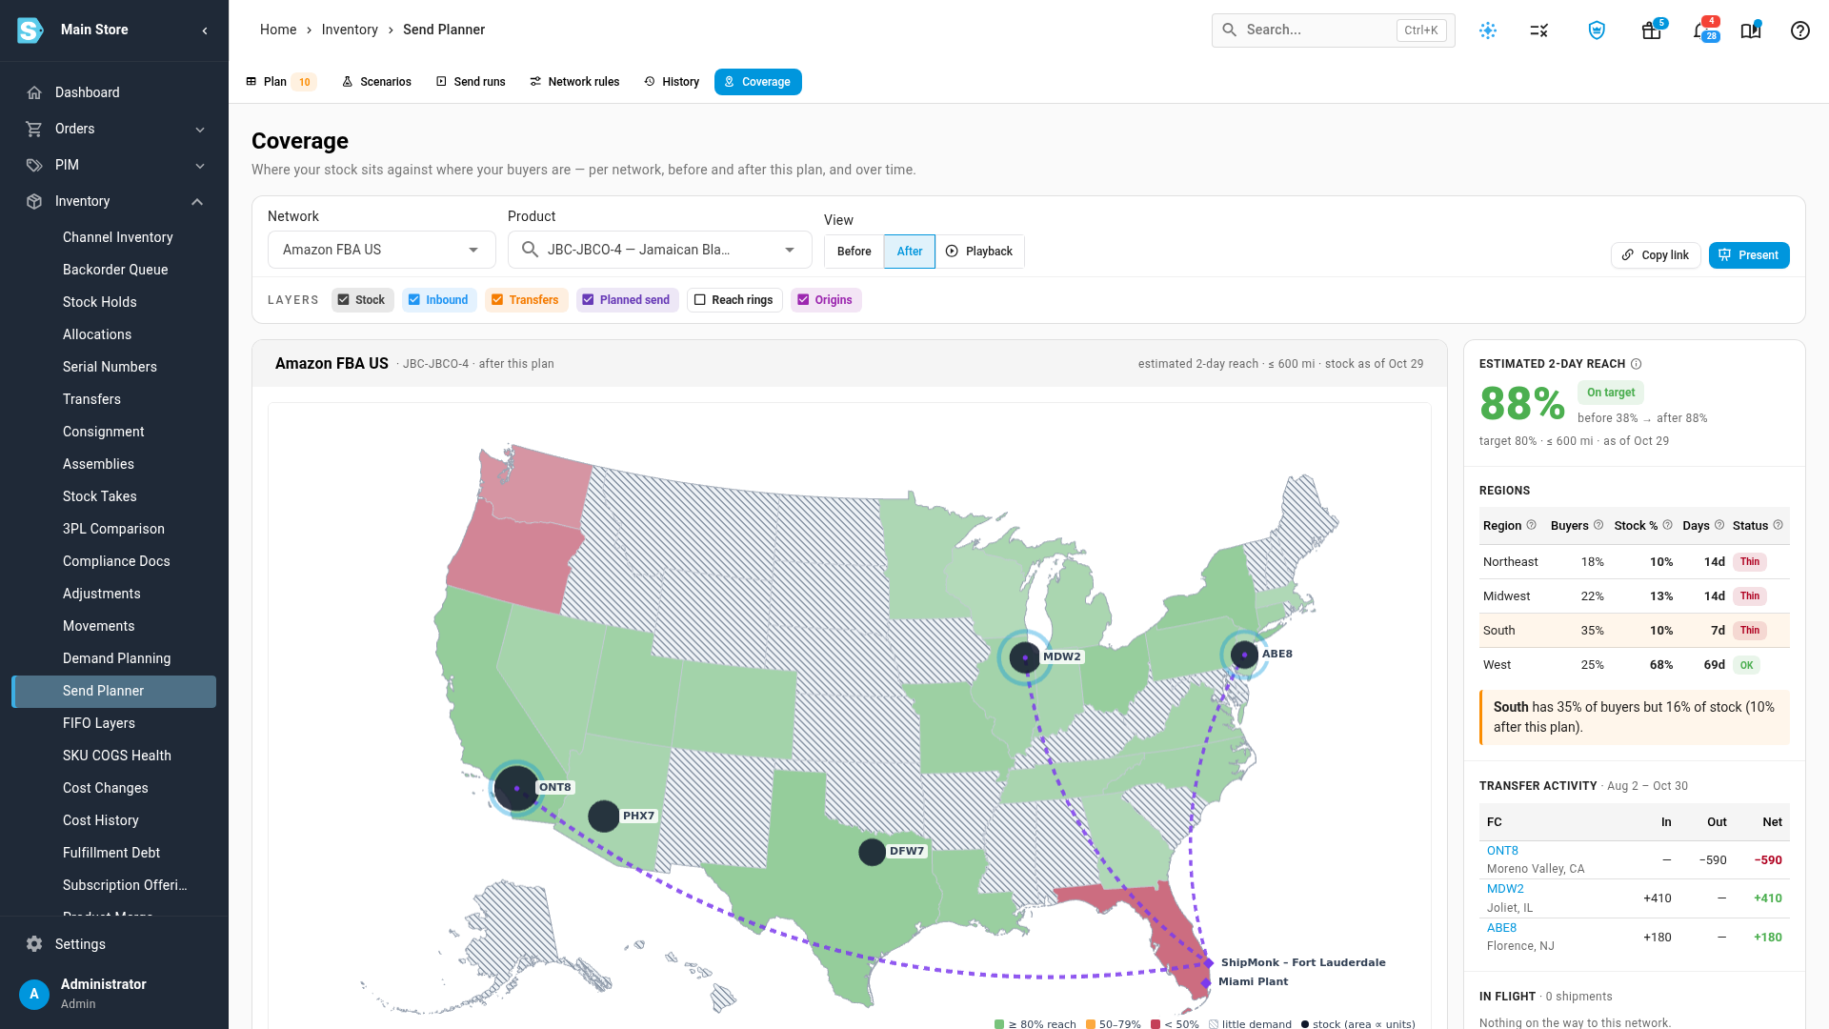Viewport: 1829px width, 1029px height.
Task: Open the MDW2 fulfillment center link
Action: click(1505, 889)
